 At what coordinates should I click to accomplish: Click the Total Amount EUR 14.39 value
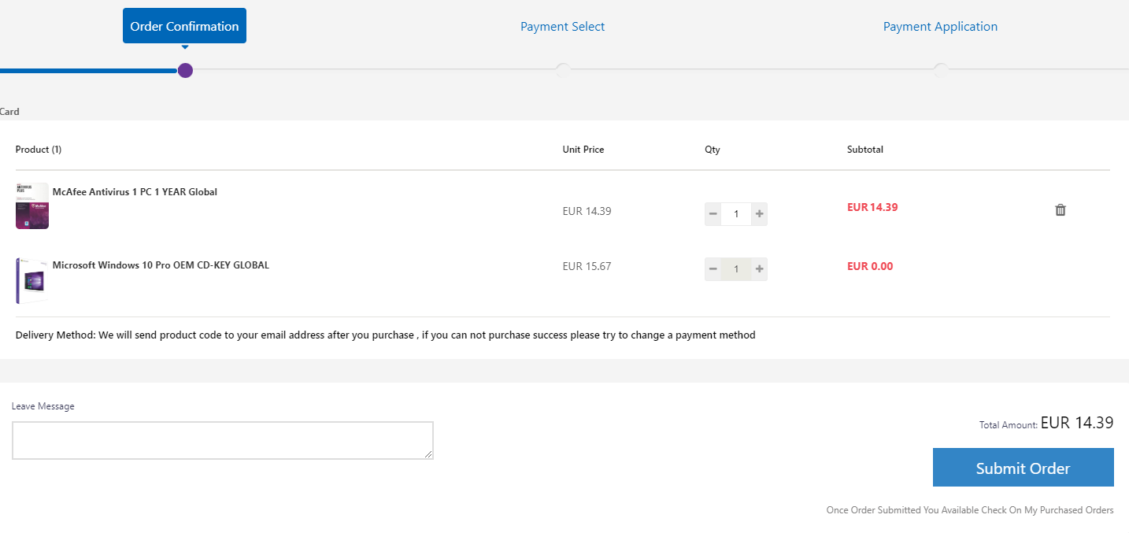(x=1077, y=423)
